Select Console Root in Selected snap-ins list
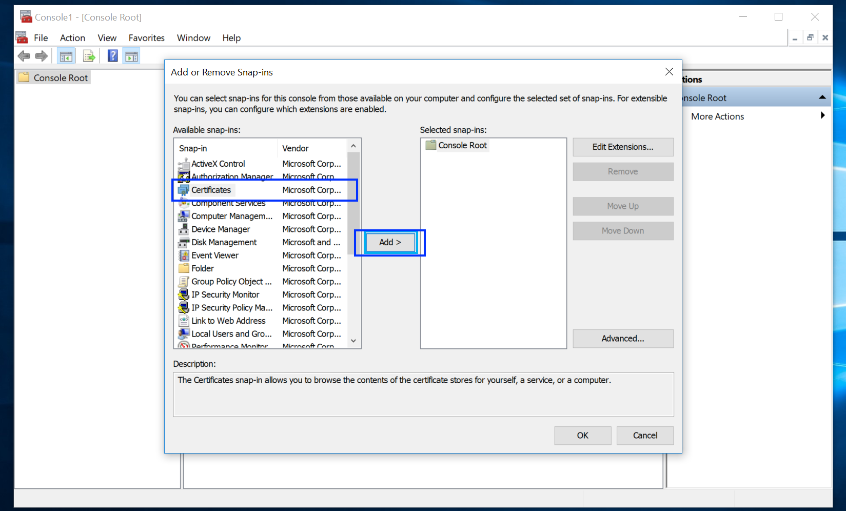 point(461,145)
